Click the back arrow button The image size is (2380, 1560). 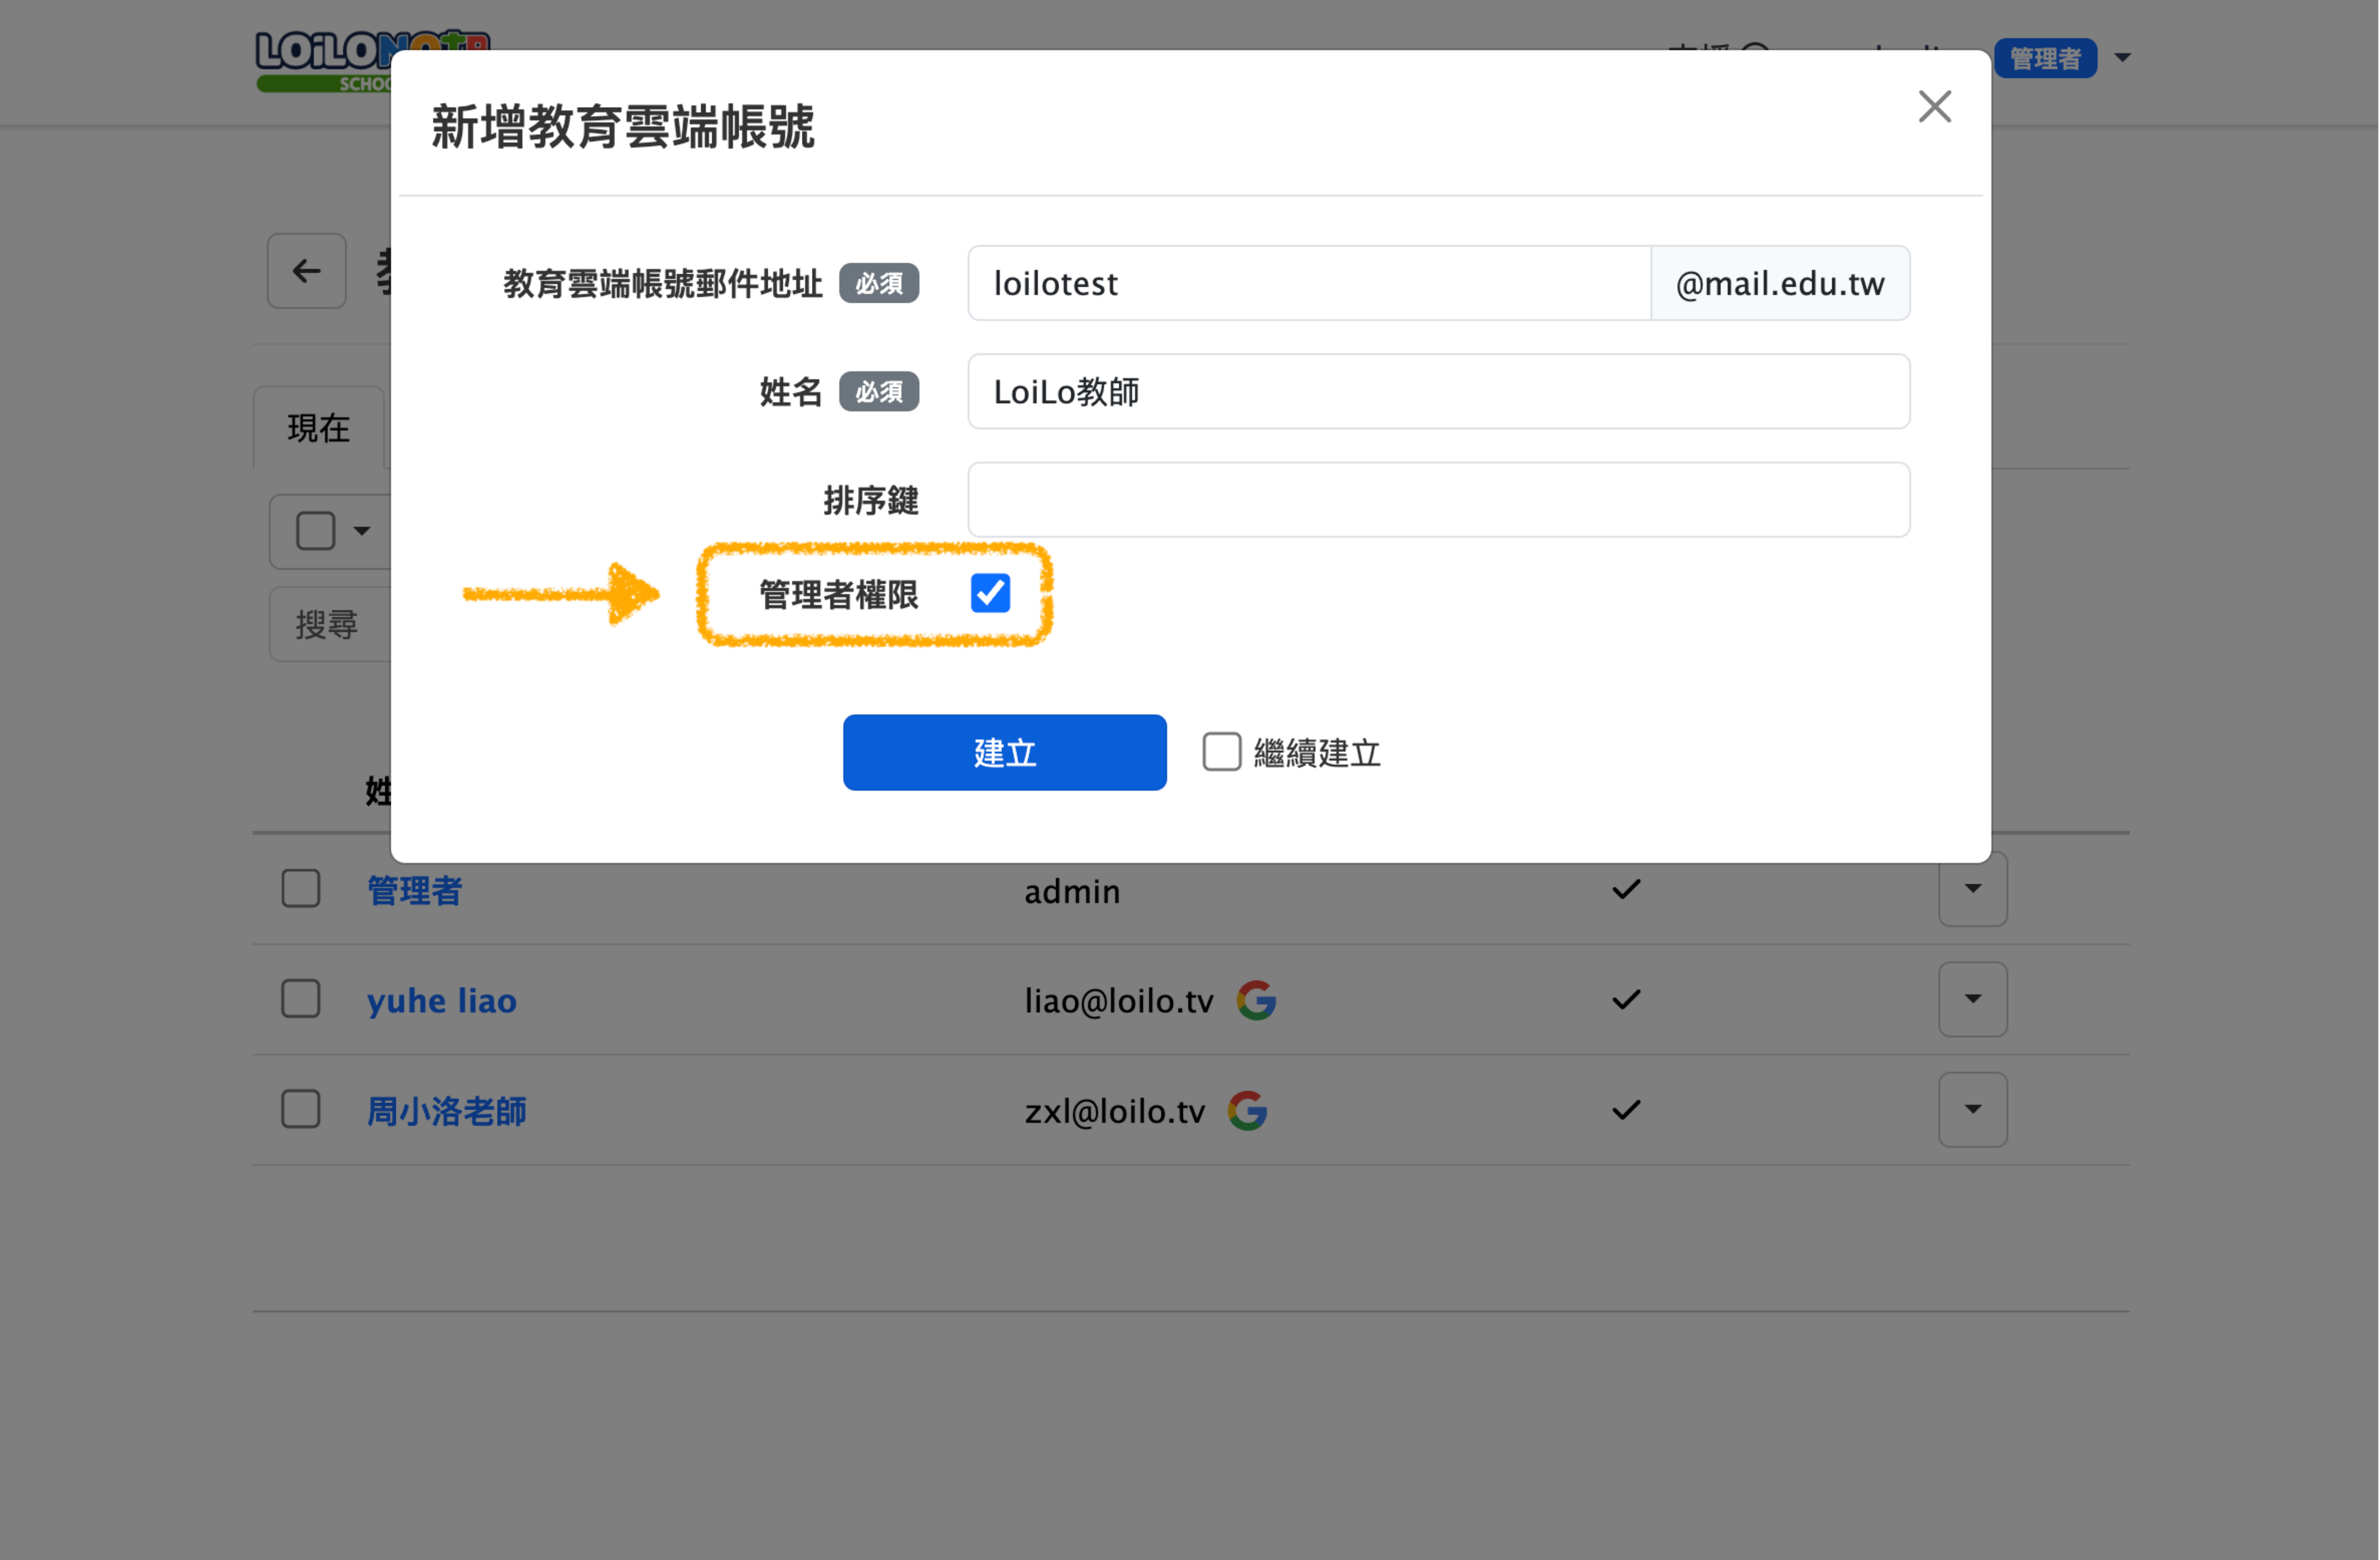pos(306,271)
